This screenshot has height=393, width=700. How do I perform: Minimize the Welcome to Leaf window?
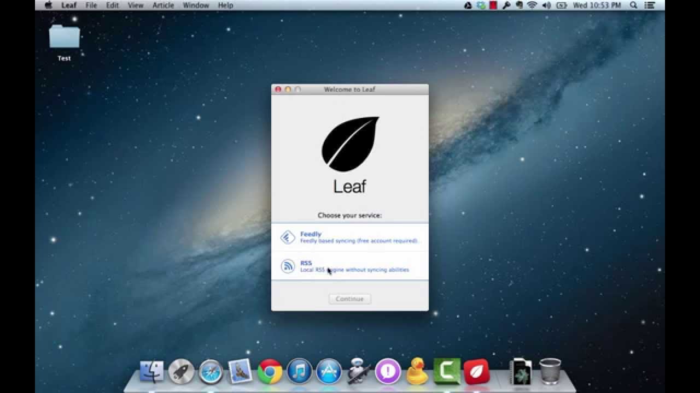click(288, 90)
